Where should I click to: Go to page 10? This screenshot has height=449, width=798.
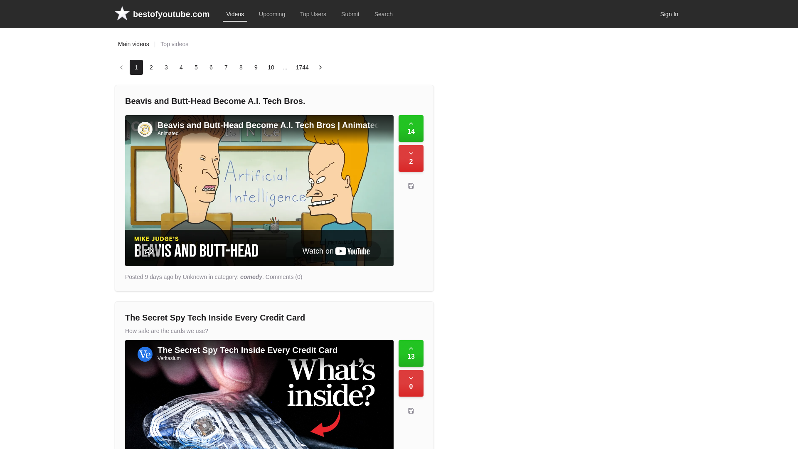pos(271,67)
